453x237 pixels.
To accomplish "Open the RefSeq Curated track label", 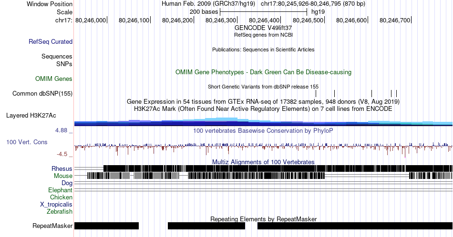I will [50, 42].
